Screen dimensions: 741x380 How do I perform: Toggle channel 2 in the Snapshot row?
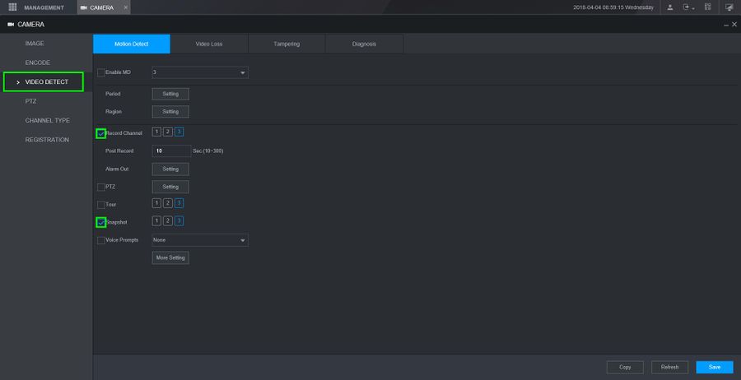pos(168,221)
